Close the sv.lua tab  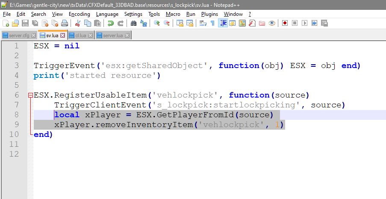63,36
